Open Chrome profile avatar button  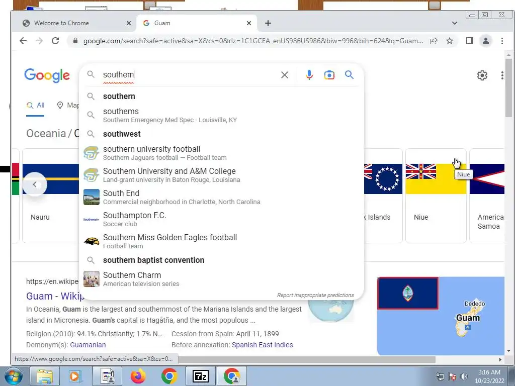pos(485,41)
